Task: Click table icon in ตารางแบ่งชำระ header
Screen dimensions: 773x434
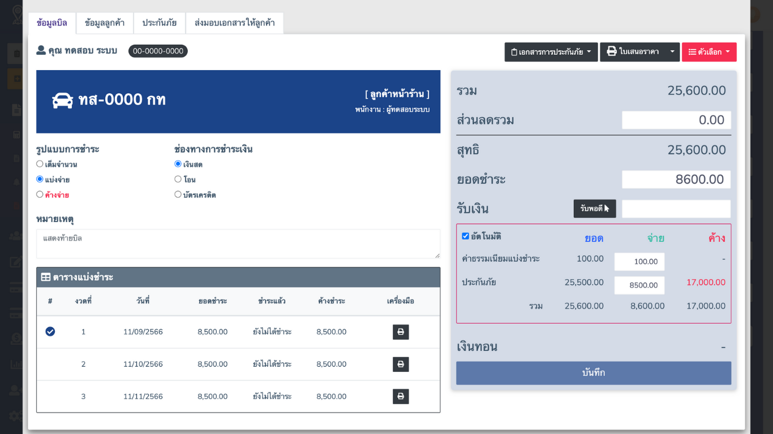Action: (x=46, y=277)
